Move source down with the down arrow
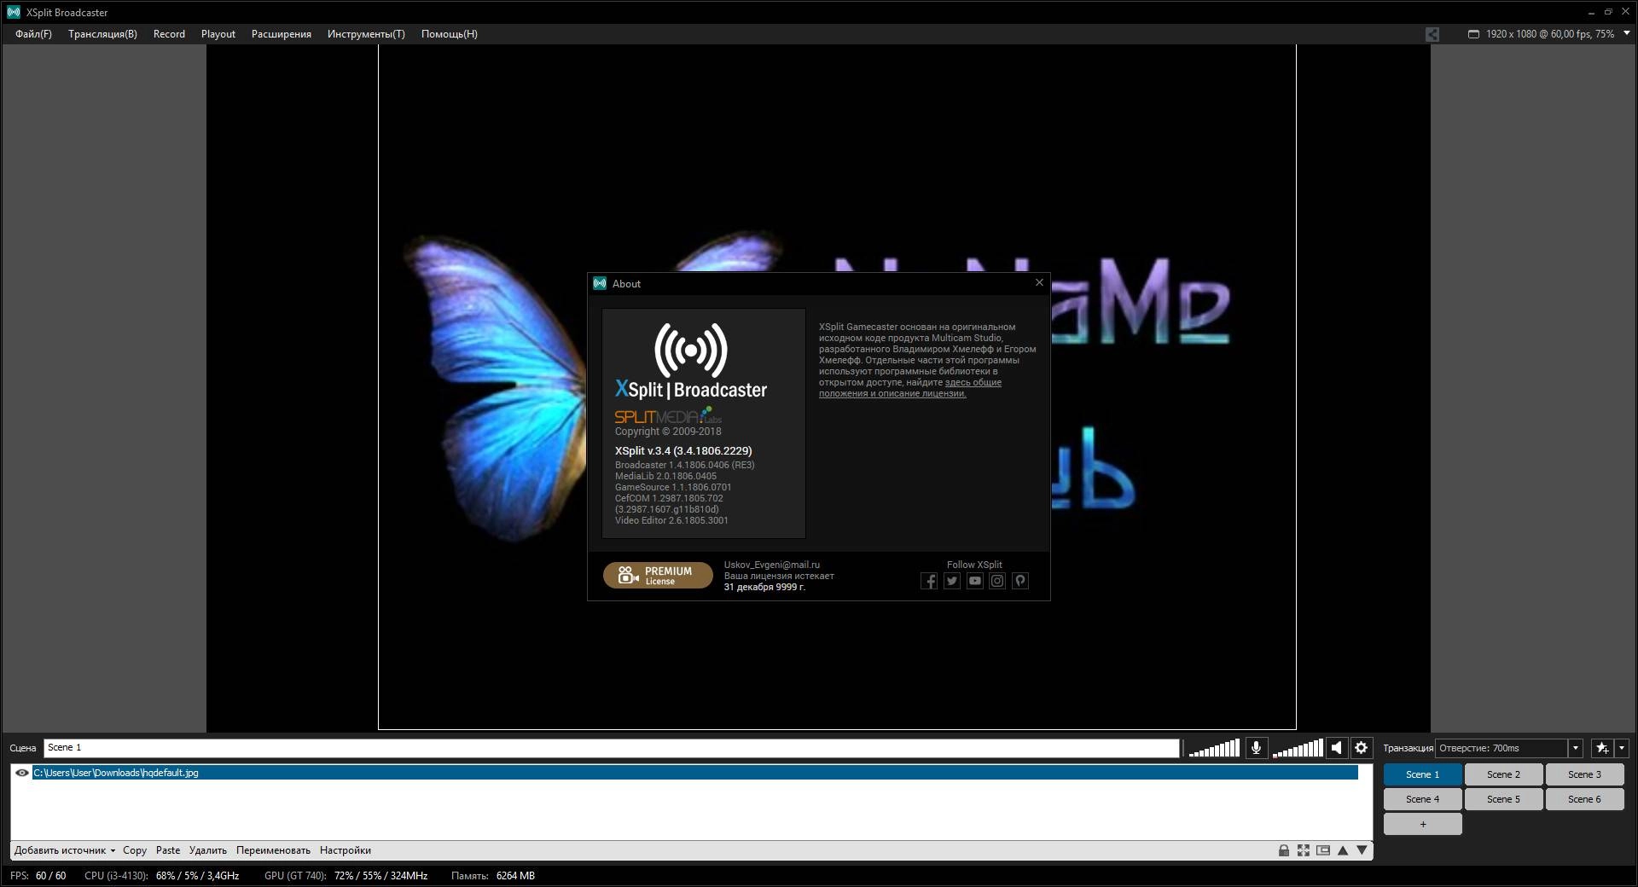 1362,850
